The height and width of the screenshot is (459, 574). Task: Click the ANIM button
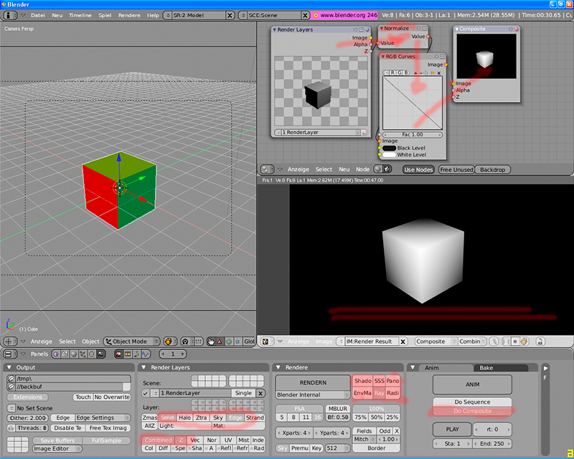[472, 384]
